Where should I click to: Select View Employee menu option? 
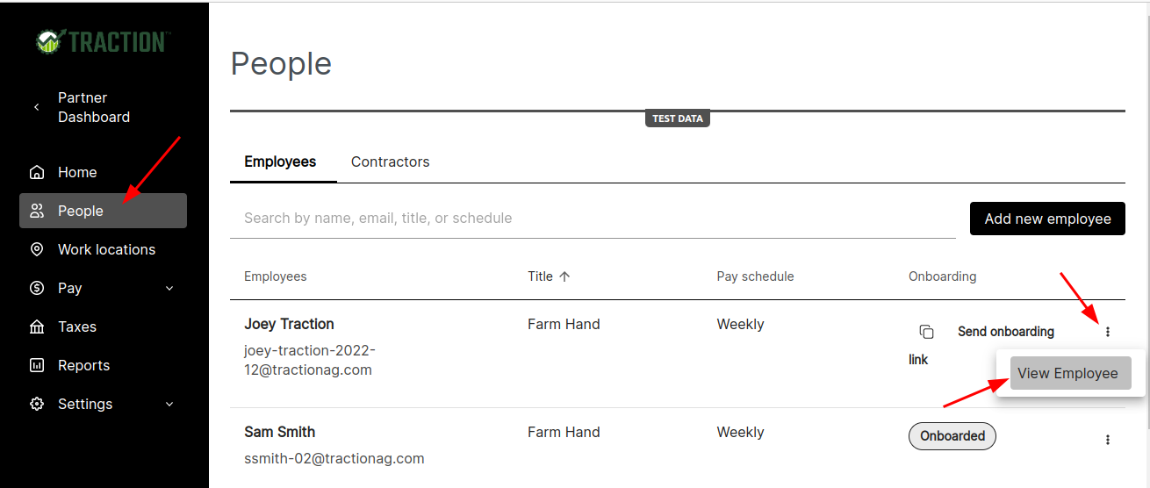coord(1067,373)
